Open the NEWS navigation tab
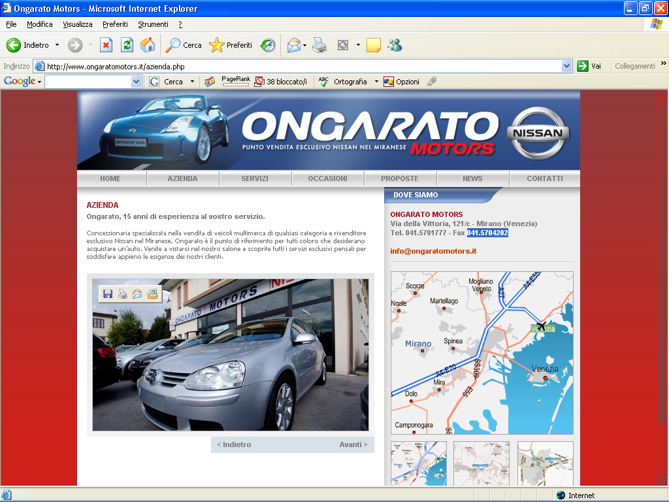The image size is (669, 502). point(473,178)
